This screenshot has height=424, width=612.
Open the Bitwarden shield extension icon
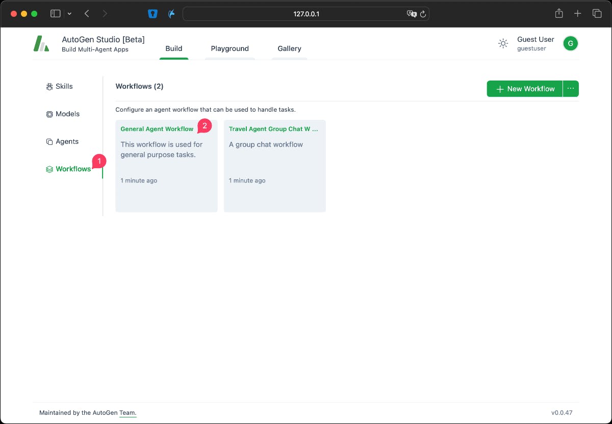(x=152, y=14)
